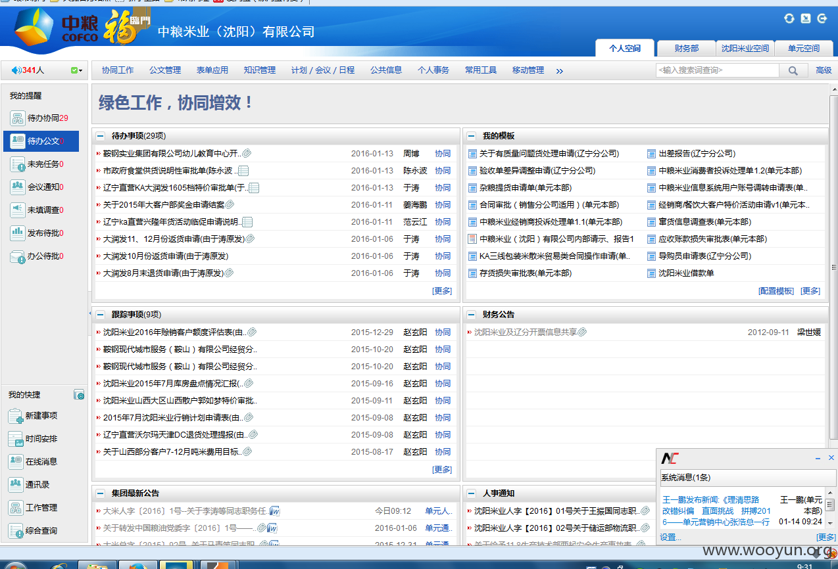Open template 存货损失审批表(单元本部)
The width and height of the screenshot is (838, 569).
[x=526, y=273]
